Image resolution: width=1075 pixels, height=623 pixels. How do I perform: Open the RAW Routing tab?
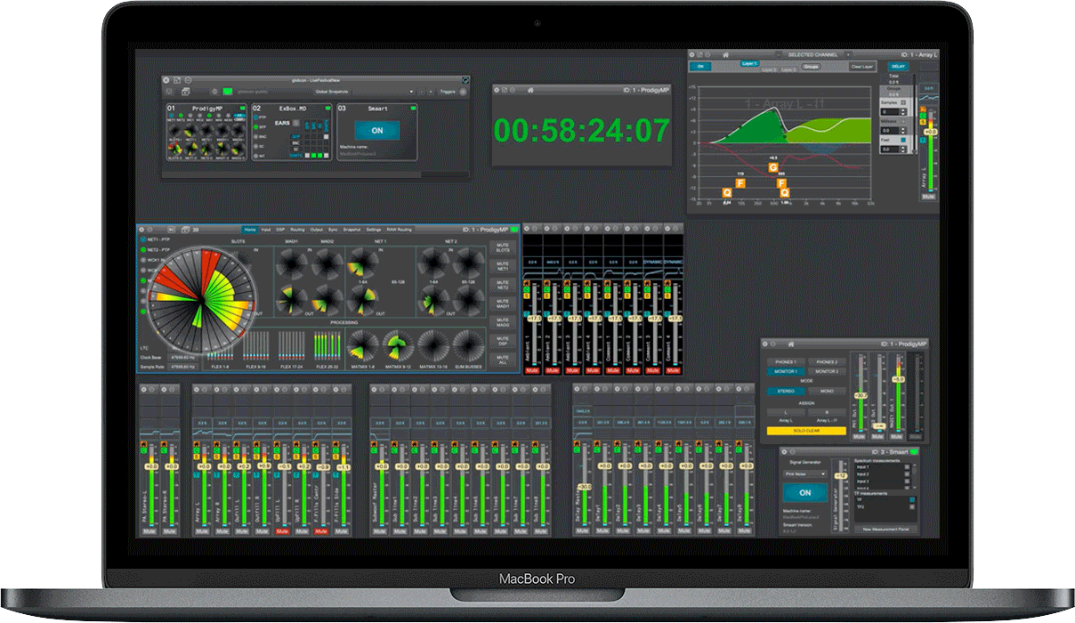click(398, 229)
